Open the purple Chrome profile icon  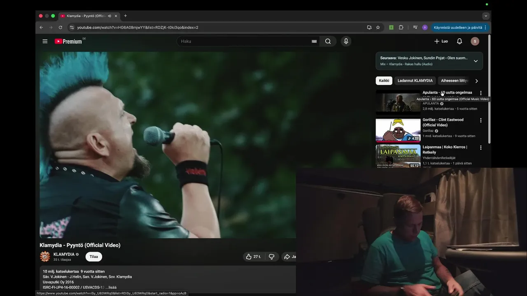[x=425, y=28]
